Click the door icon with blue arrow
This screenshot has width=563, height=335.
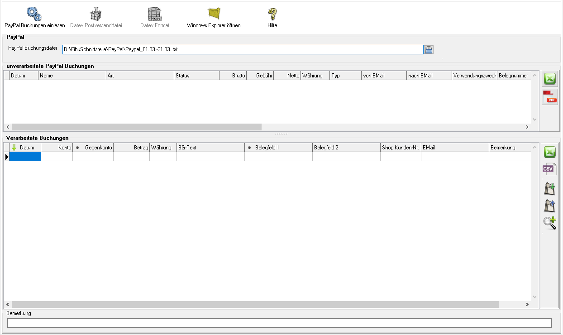[549, 206]
